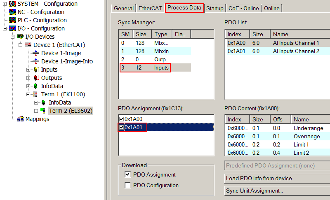Collapse the Device 1 (EtherCAT) node
Image resolution: width=330 pixels, height=200 pixels.
[20, 45]
